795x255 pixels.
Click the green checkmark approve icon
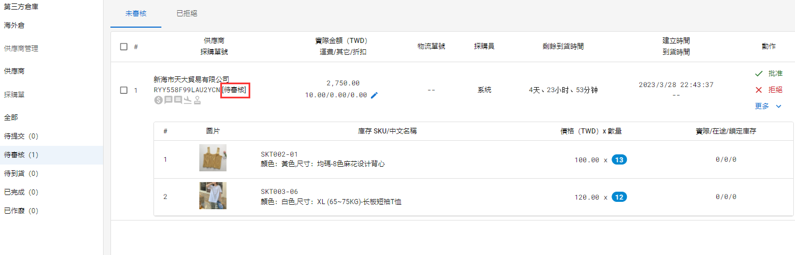pyautogui.click(x=759, y=74)
